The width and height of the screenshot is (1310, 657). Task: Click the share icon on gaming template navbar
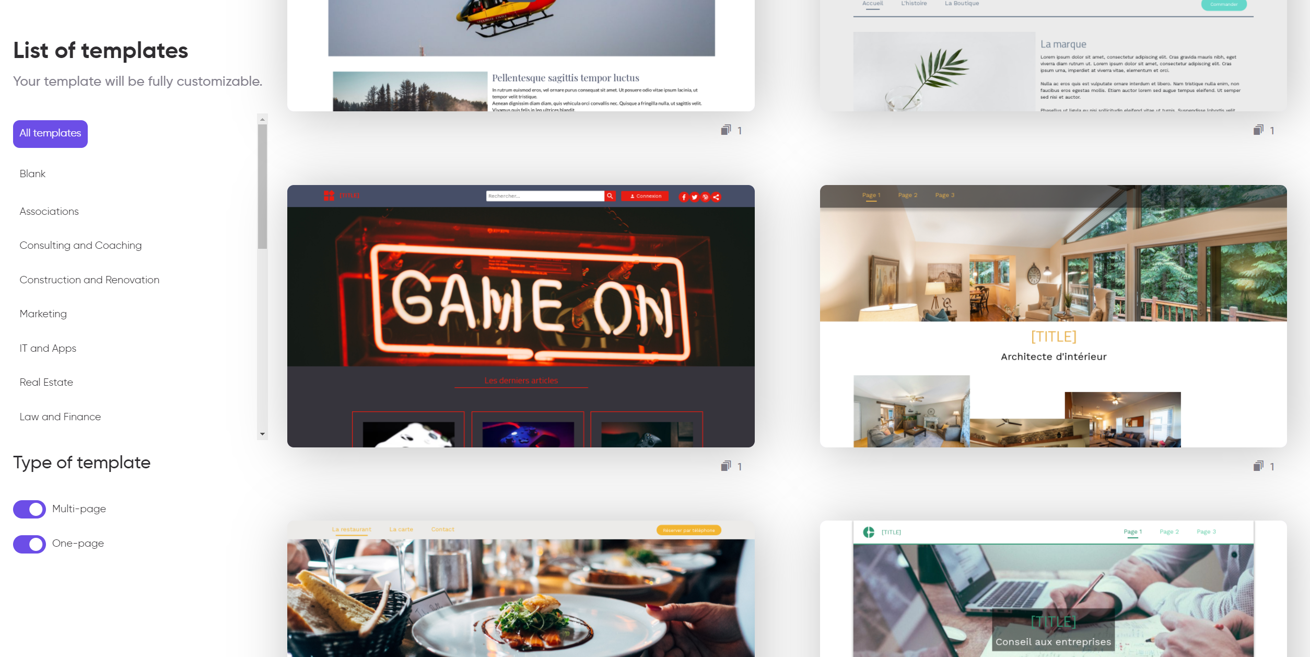tap(717, 196)
